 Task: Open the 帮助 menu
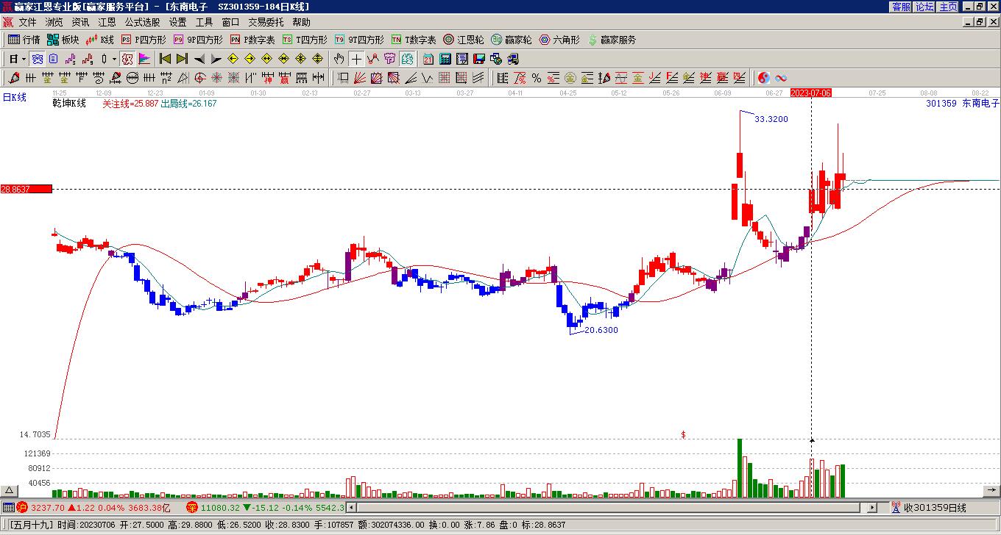pyautogui.click(x=301, y=22)
